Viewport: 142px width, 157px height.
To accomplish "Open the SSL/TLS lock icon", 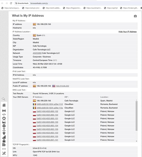I will pyautogui.click(x=4, y=141).
